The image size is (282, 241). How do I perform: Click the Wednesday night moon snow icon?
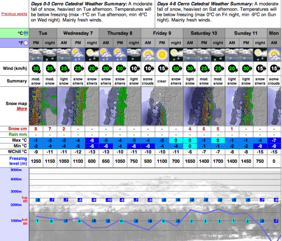click(92, 55)
